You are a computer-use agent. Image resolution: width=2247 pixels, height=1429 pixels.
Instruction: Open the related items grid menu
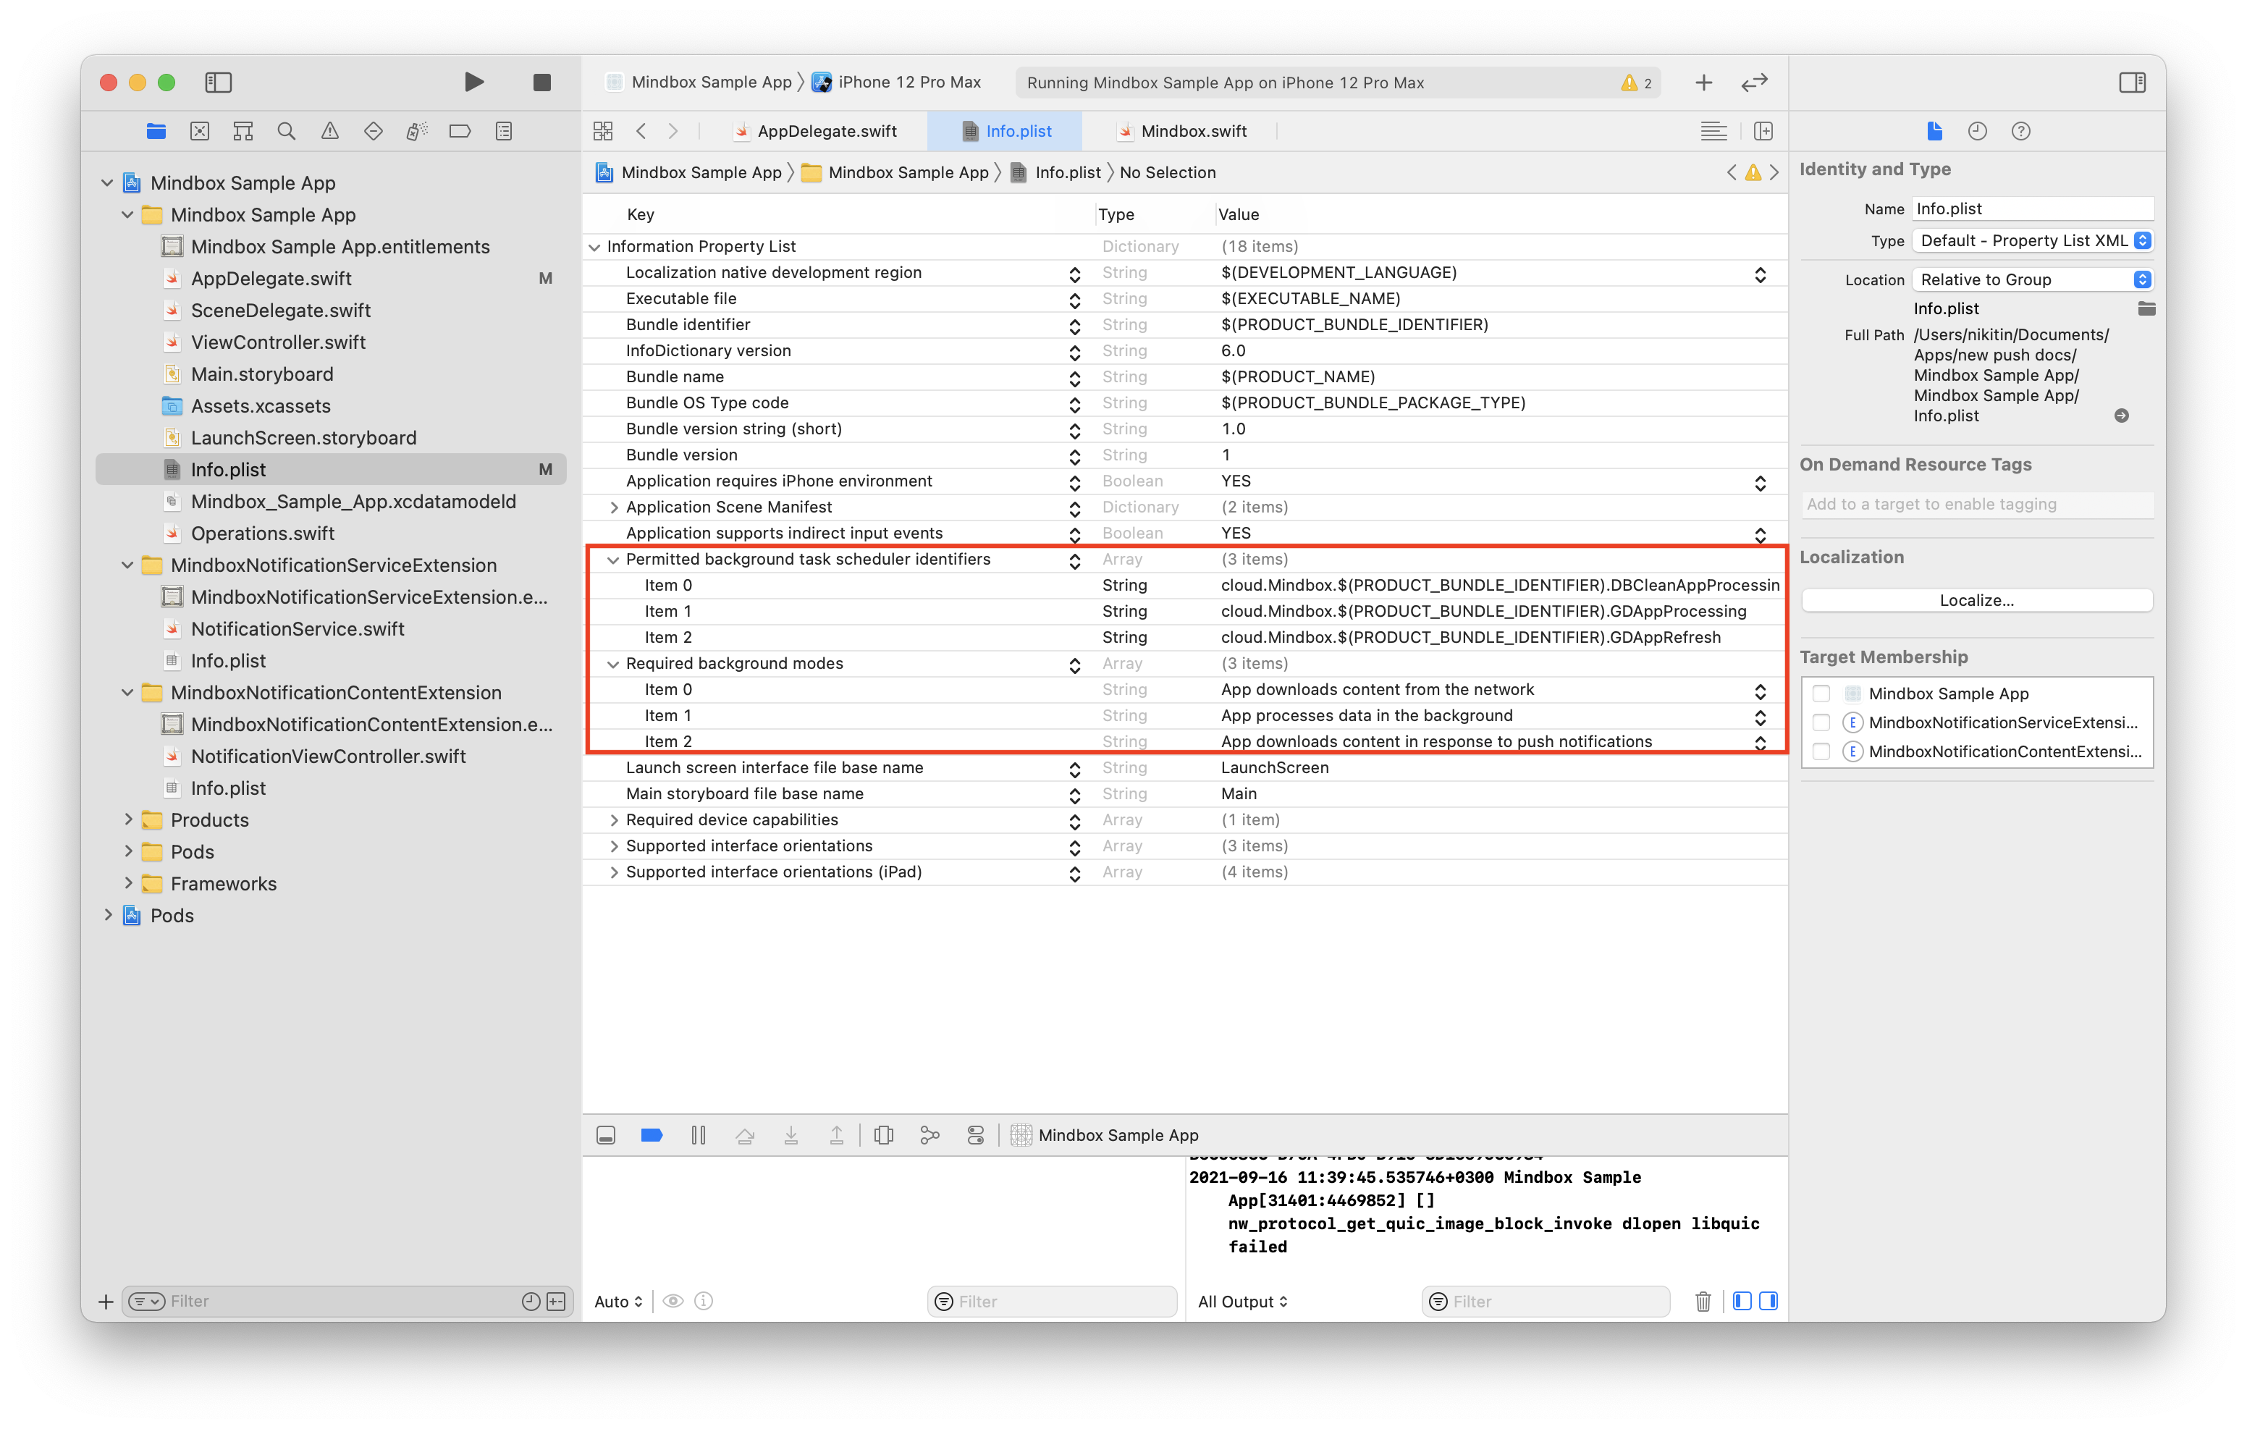[603, 132]
